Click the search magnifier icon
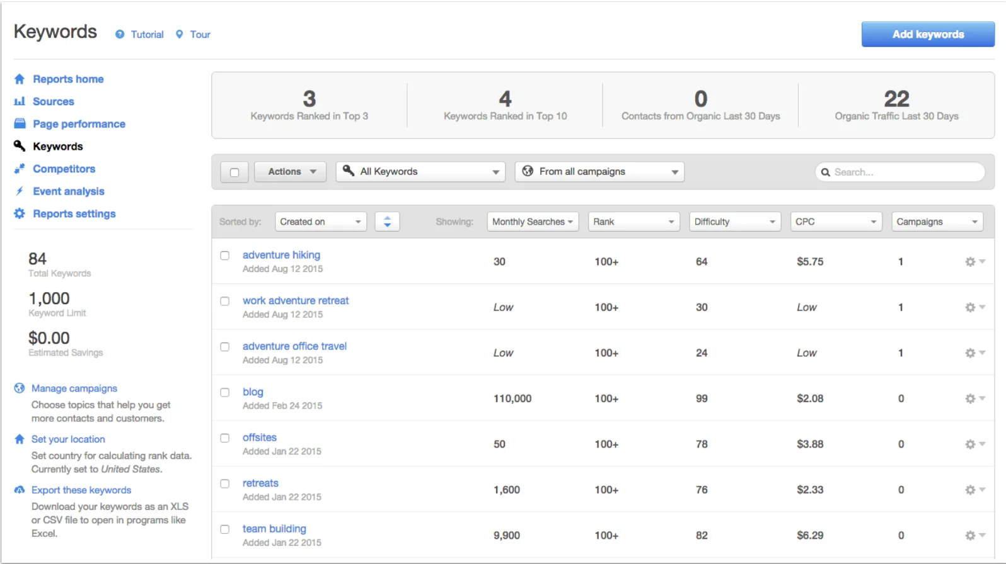Image resolution: width=1006 pixels, height=564 pixels. click(825, 172)
